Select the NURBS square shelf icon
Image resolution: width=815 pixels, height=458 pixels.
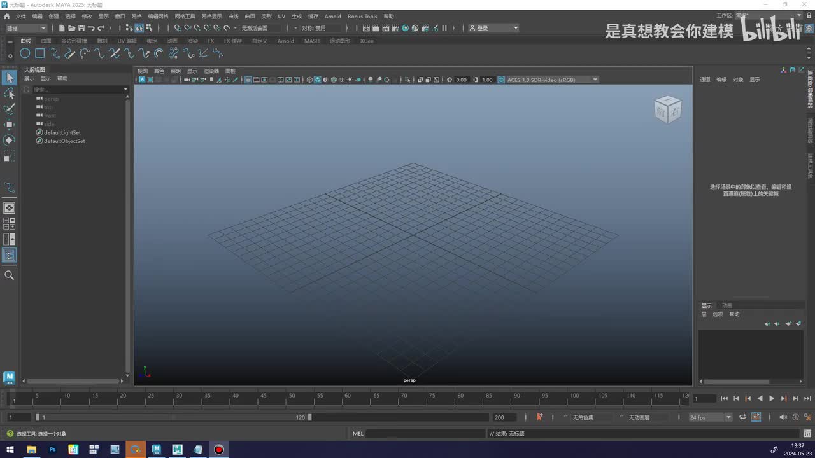[39, 53]
